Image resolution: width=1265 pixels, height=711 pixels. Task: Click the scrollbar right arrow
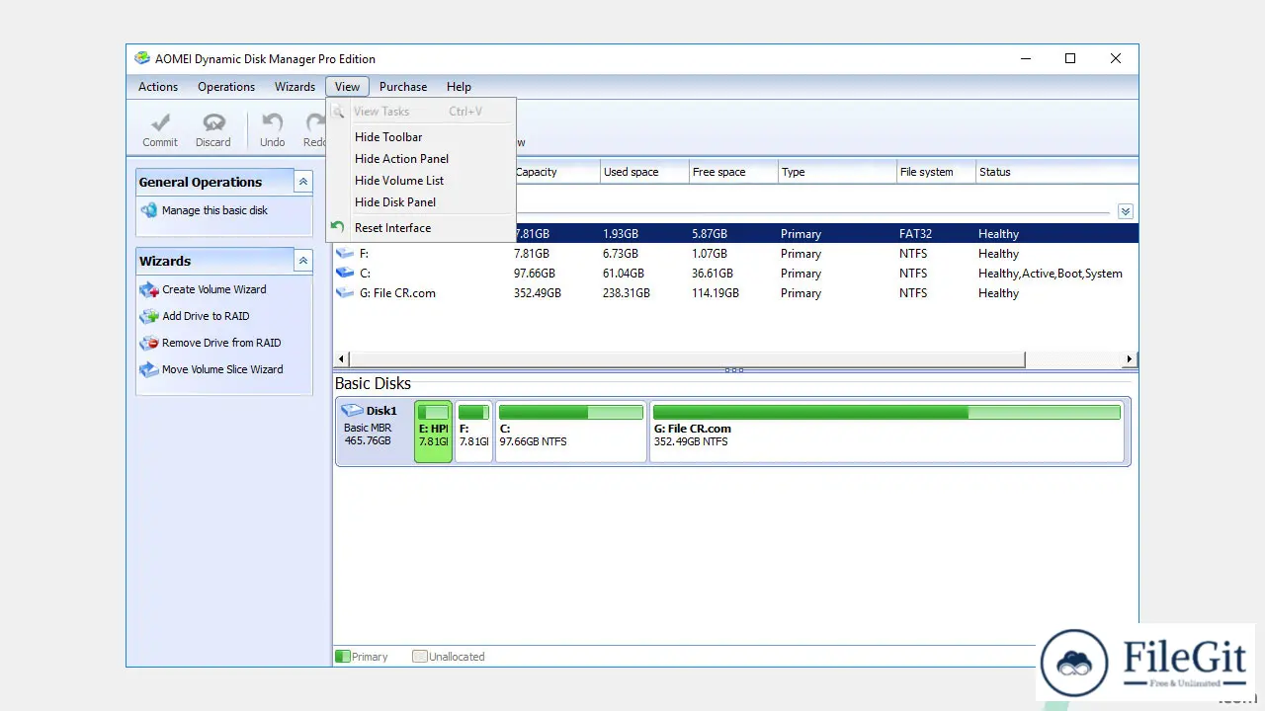tap(1130, 359)
